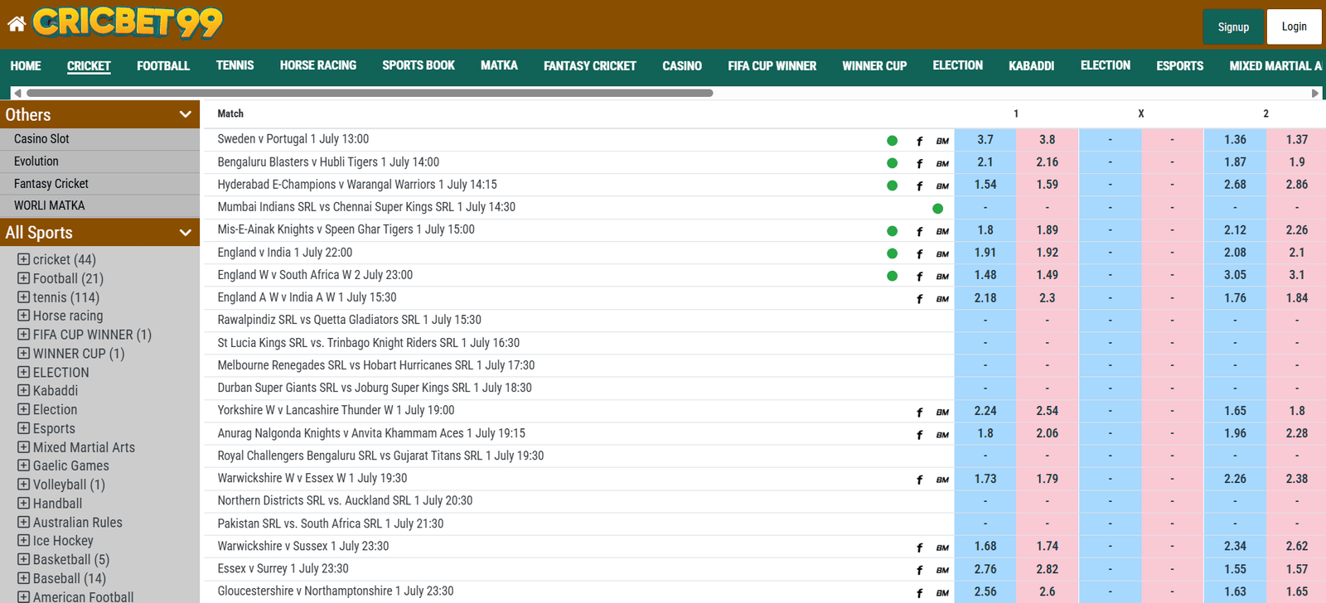Image resolution: width=1326 pixels, height=603 pixels.
Task: Expand the Kabaddi tree item
Action: (23, 390)
